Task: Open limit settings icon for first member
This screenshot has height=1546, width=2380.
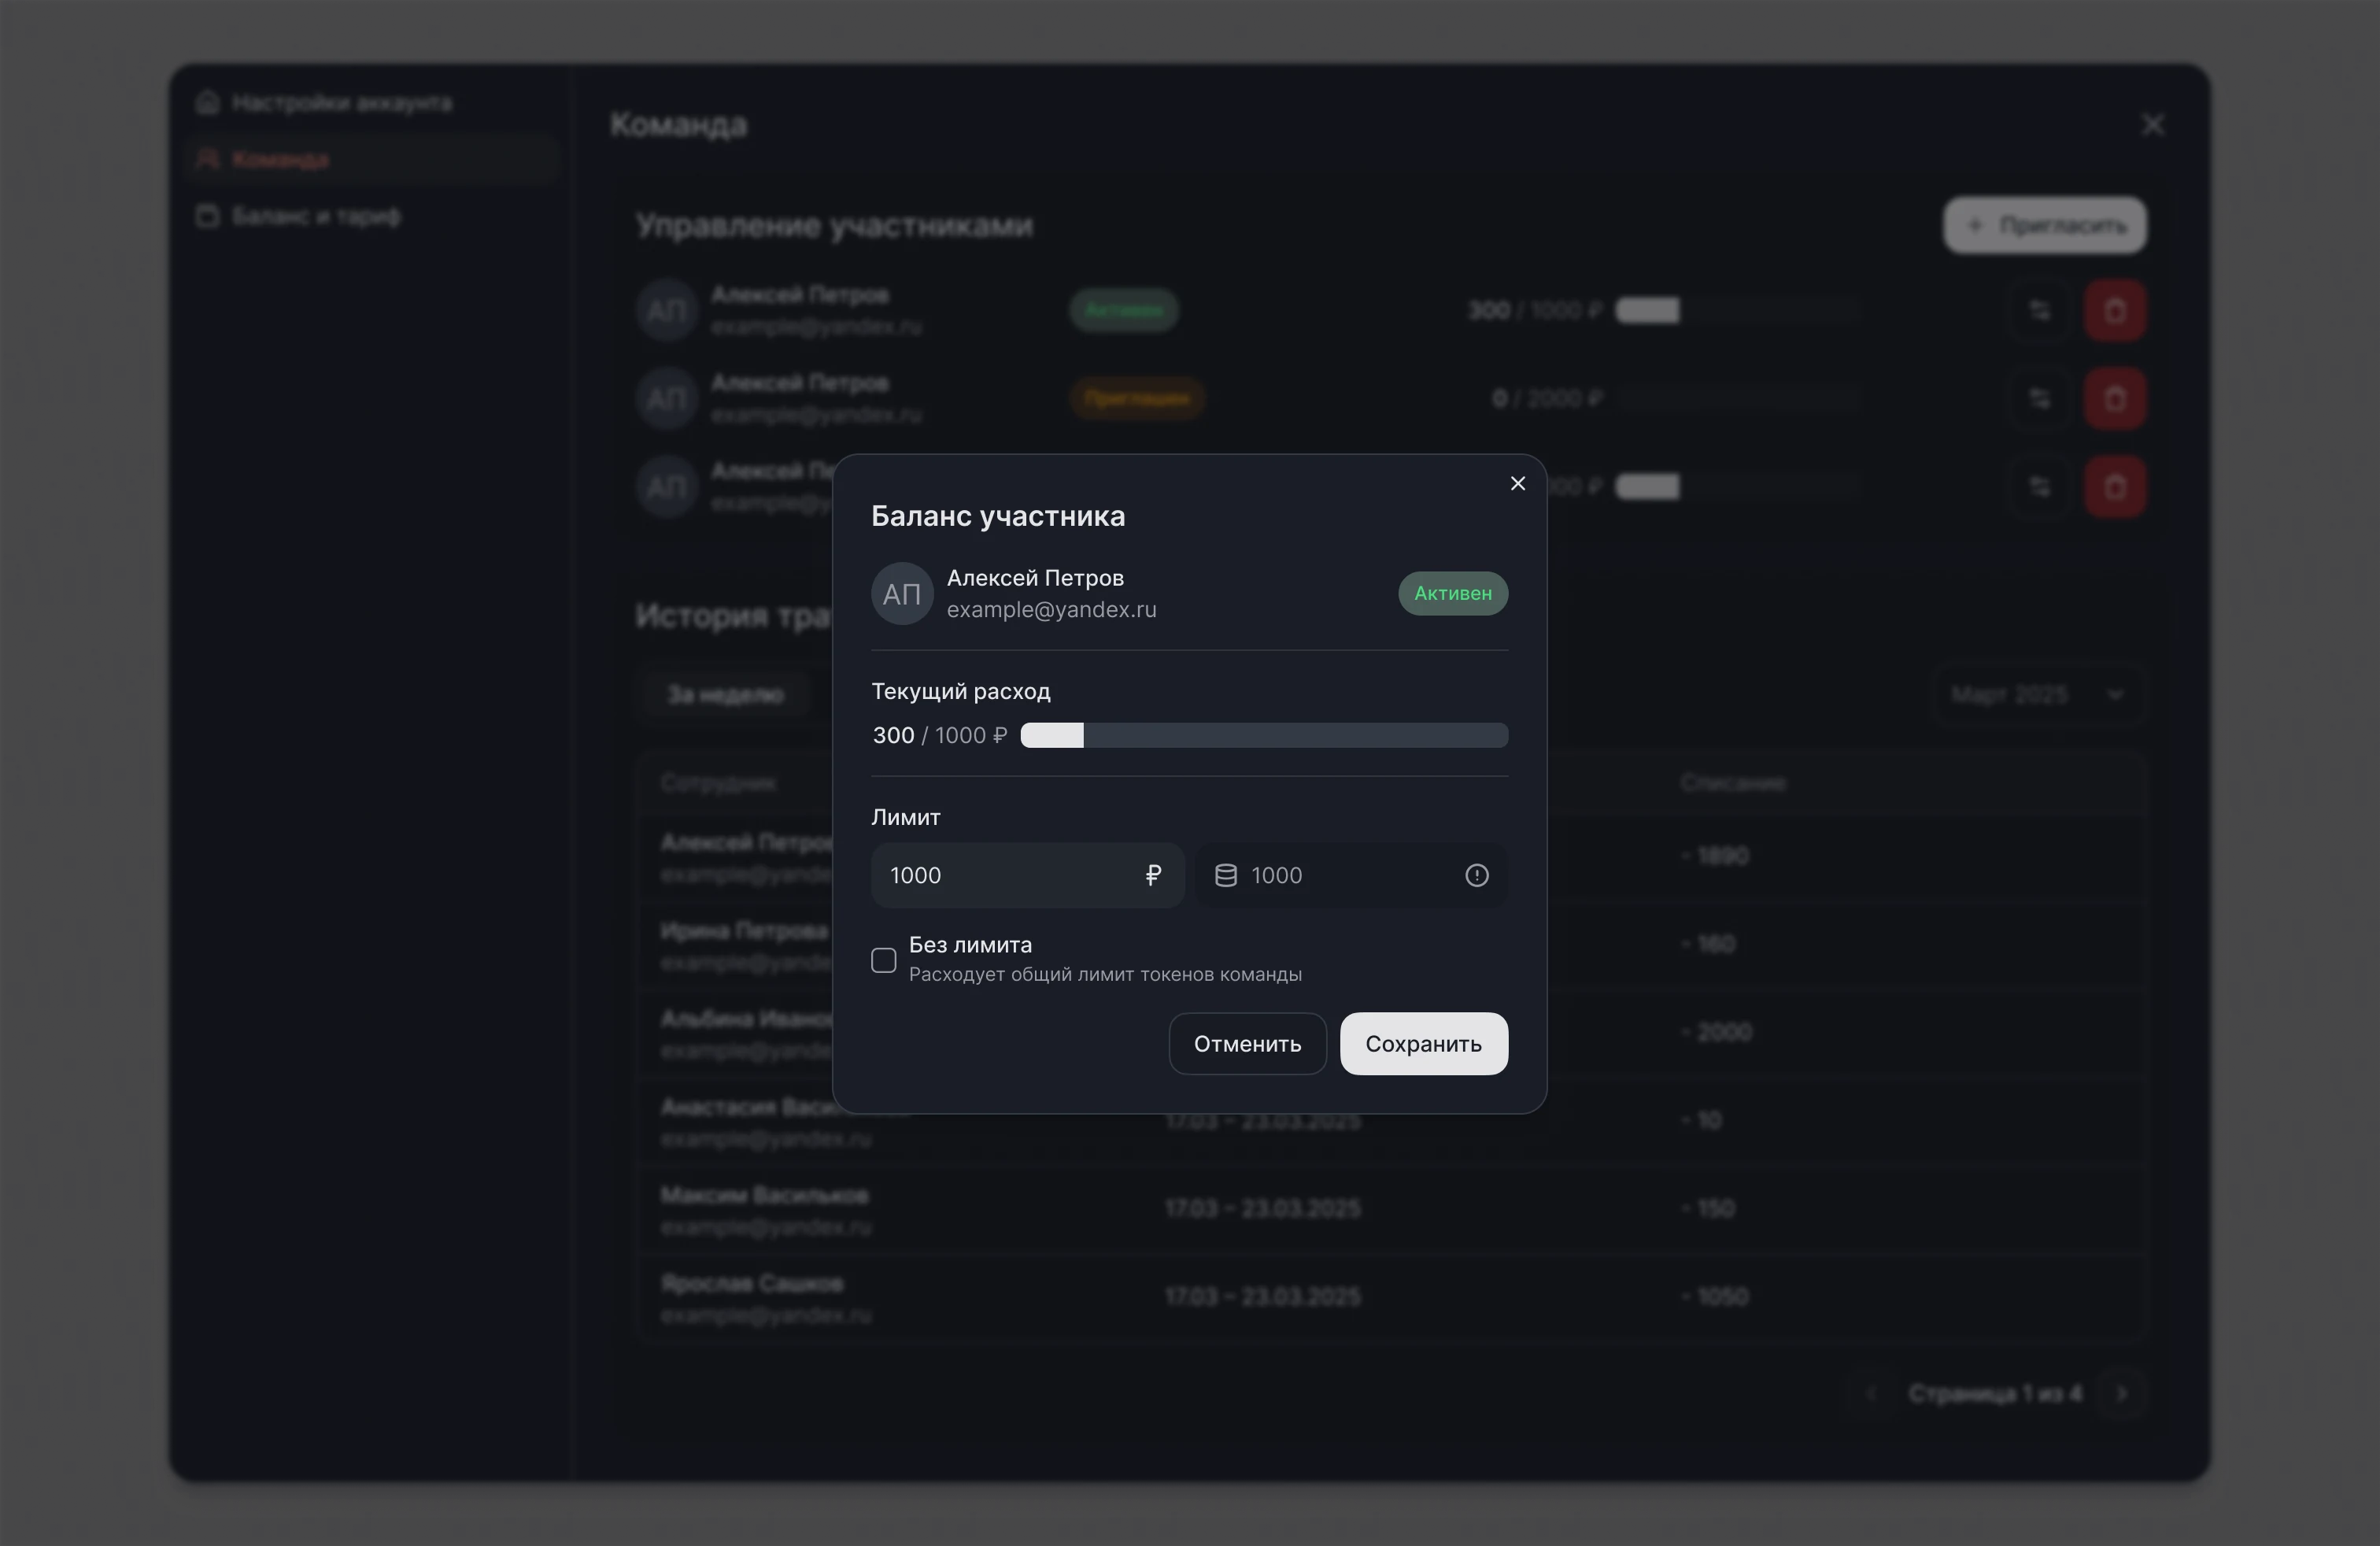Action: [x=2039, y=311]
